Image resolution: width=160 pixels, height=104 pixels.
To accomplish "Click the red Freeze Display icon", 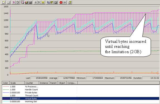I will (61, 2).
